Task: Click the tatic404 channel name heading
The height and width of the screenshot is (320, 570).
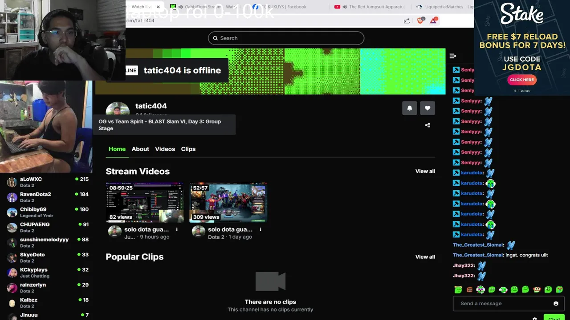Action: pyautogui.click(x=151, y=106)
